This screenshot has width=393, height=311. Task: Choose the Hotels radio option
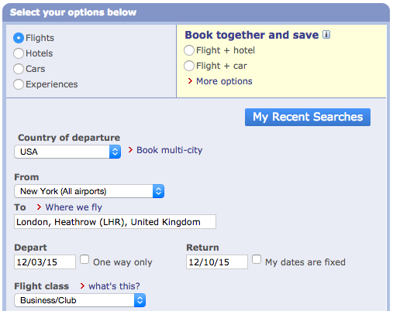(x=19, y=53)
